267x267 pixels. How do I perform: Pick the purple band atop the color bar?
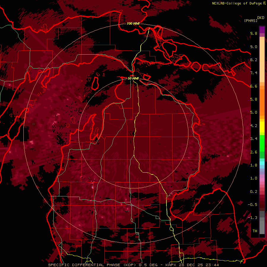coord(262,29)
